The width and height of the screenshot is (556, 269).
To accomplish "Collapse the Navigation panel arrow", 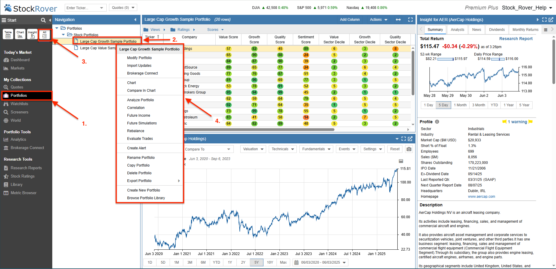I will [x=135, y=20].
